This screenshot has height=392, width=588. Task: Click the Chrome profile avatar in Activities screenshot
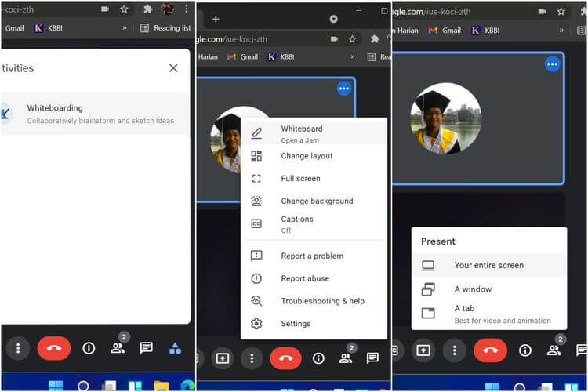[x=167, y=9]
